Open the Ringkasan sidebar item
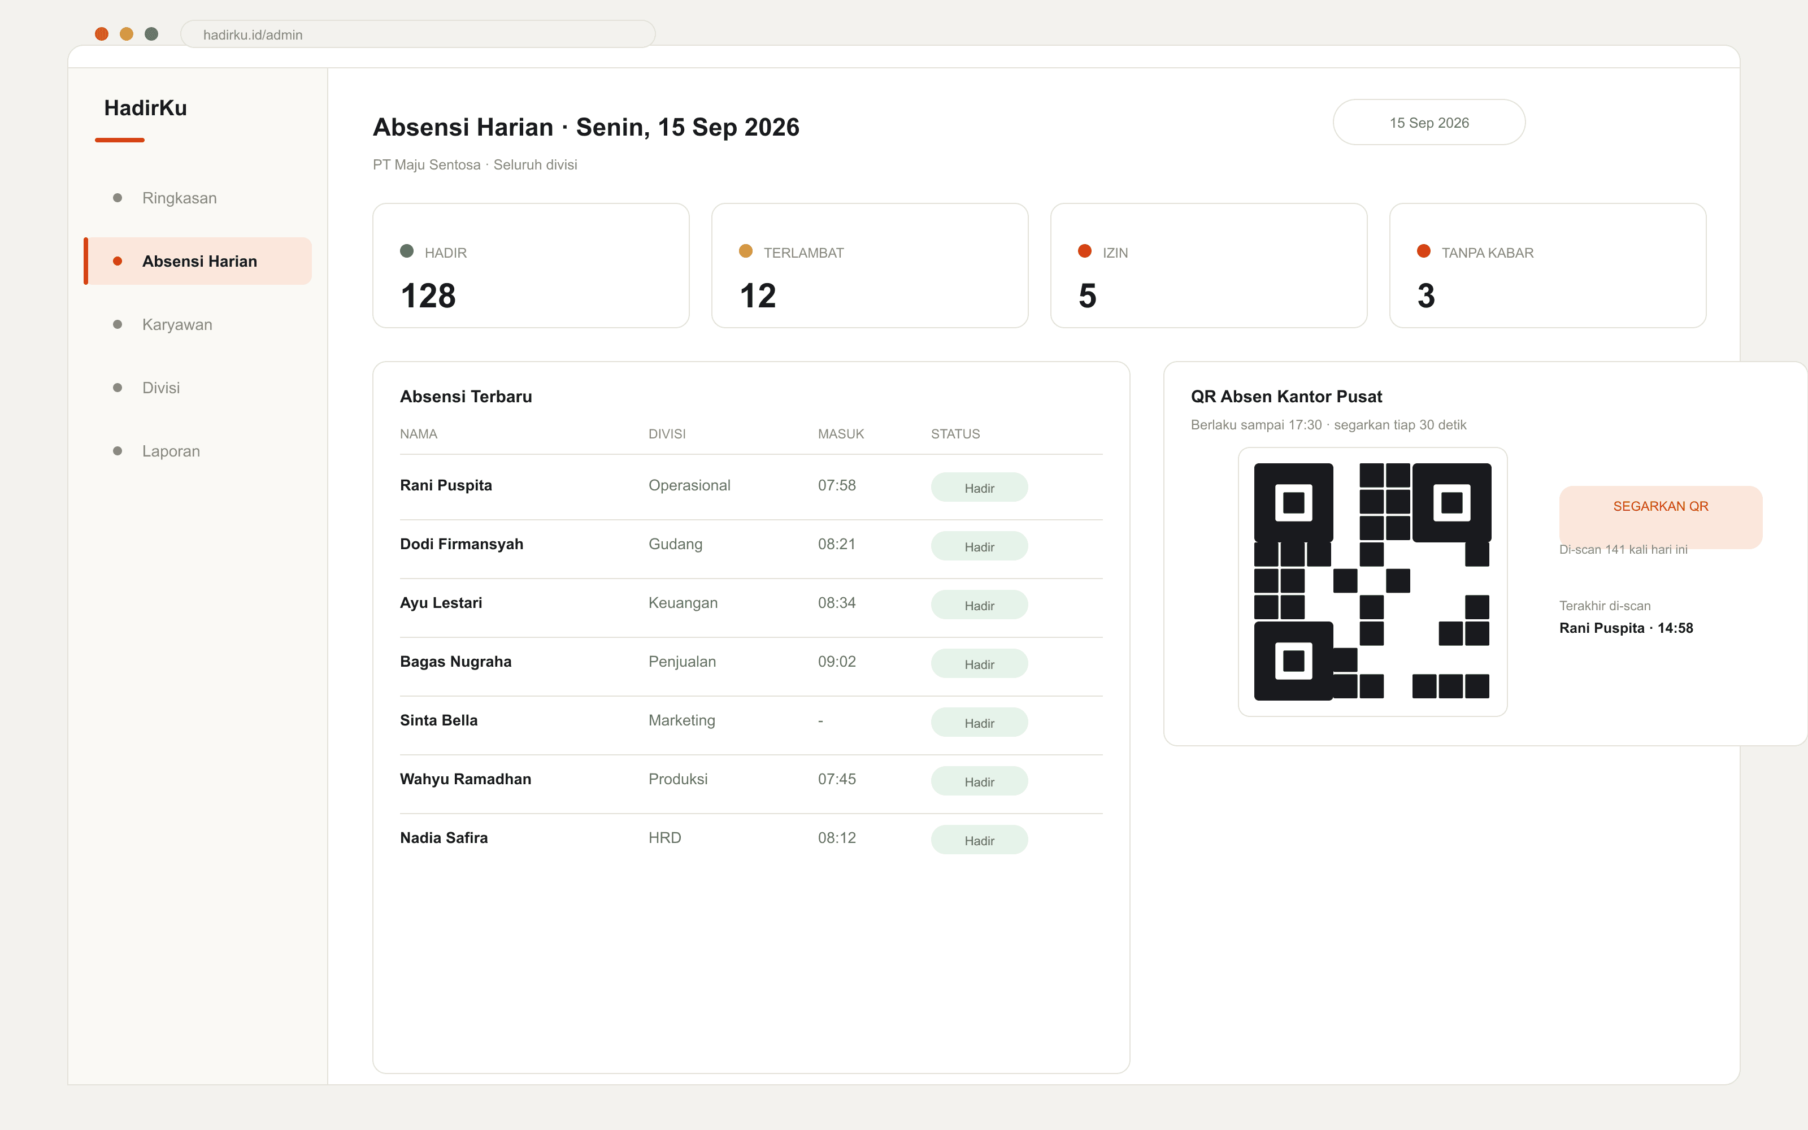Viewport: 1808px width, 1130px height. click(x=198, y=198)
